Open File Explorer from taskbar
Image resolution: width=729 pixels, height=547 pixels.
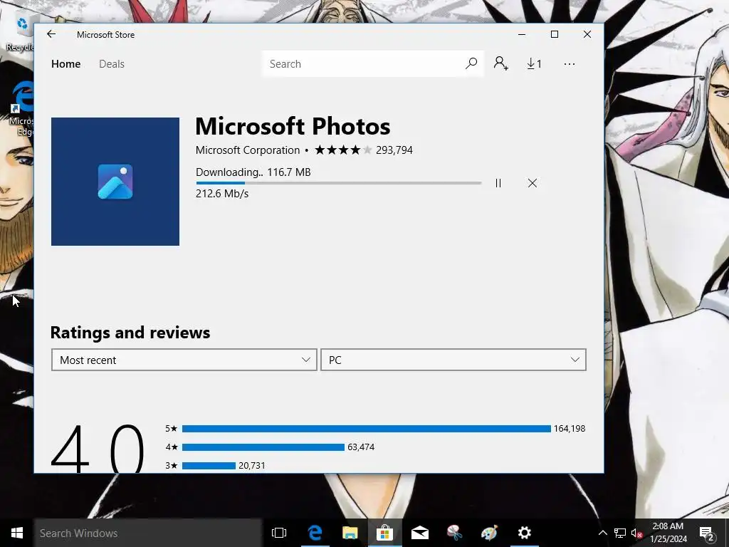350,533
